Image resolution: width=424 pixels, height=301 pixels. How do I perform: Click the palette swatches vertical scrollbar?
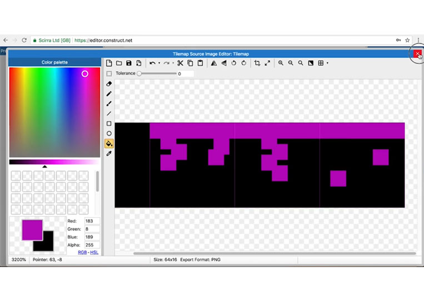pos(97,181)
